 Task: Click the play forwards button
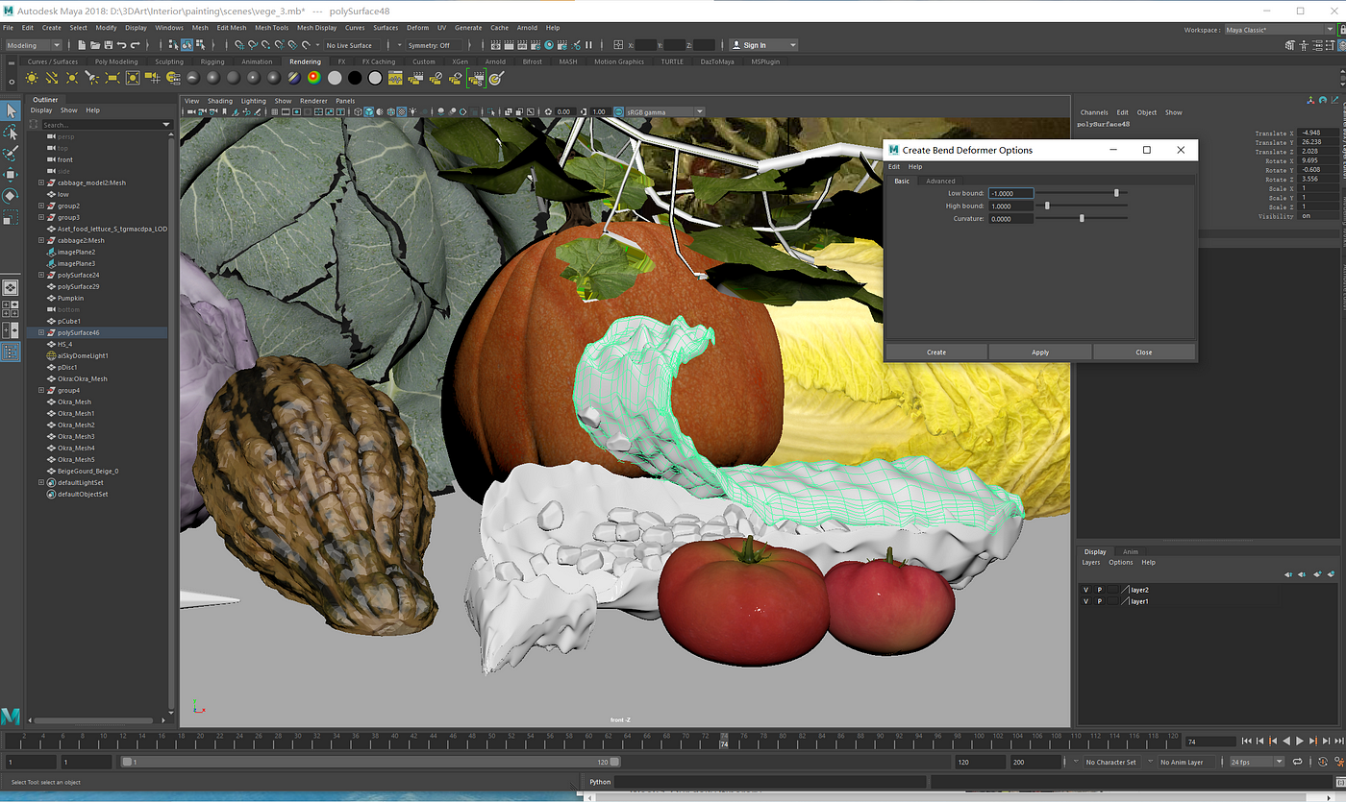click(1299, 741)
